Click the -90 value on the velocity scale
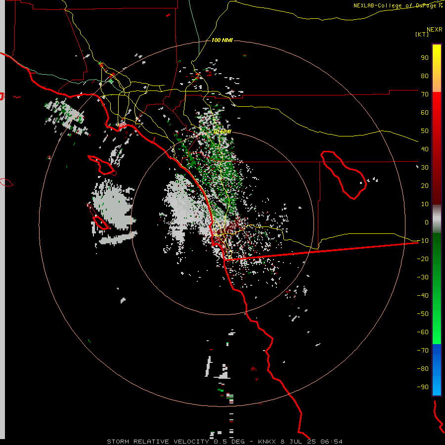Image resolution: width=445 pixels, height=445 pixels. [423, 387]
